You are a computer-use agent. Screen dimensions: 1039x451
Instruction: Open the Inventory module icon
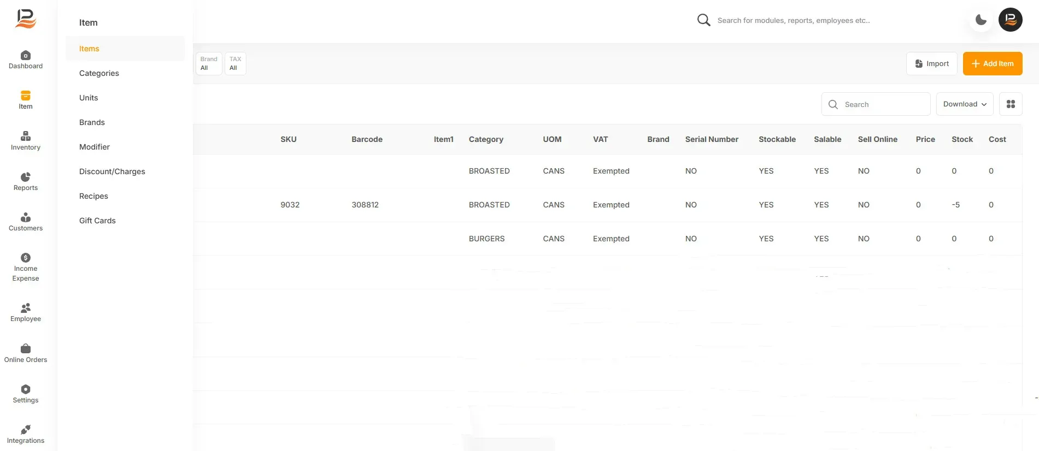coord(26,136)
